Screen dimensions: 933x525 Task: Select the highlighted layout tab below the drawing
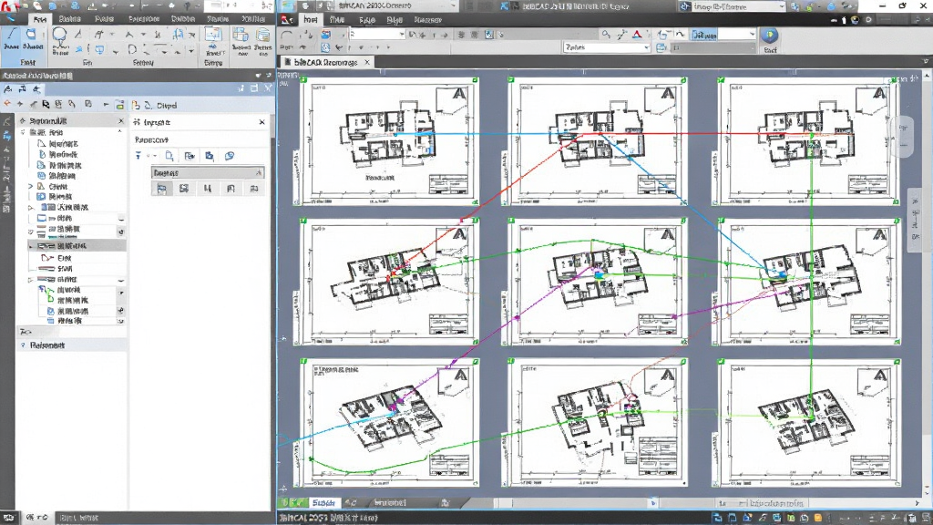tap(323, 503)
